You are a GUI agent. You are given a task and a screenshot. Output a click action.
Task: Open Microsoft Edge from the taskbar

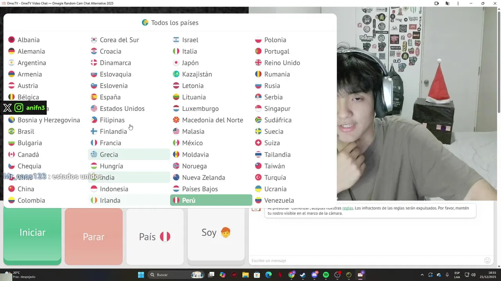click(269, 275)
